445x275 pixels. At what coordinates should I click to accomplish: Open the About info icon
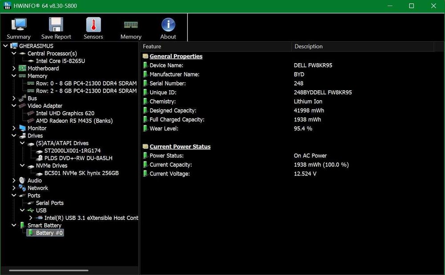point(168,24)
